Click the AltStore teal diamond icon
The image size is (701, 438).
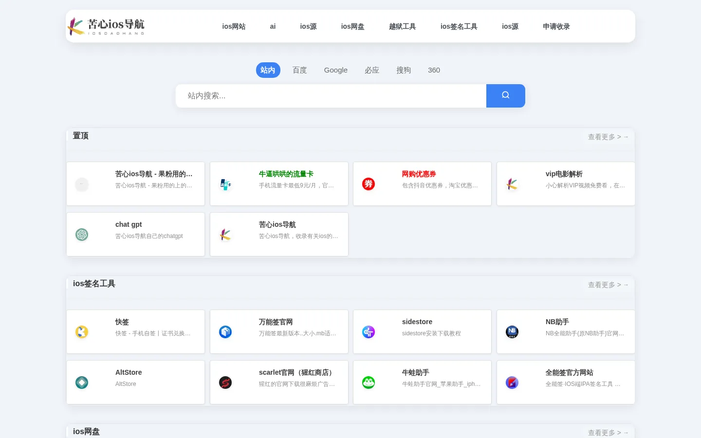click(82, 383)
